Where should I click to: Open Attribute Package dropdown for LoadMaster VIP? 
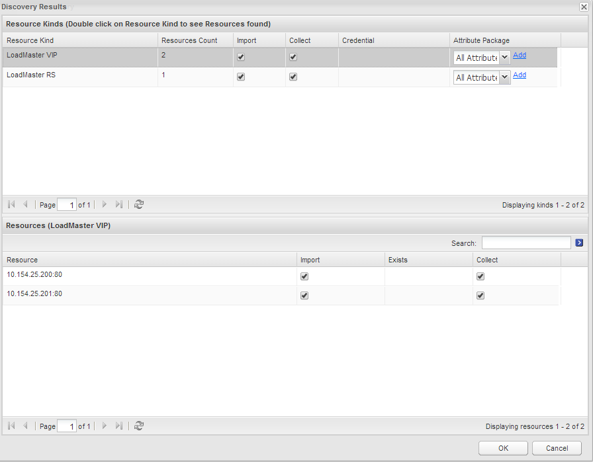point(504,58)
